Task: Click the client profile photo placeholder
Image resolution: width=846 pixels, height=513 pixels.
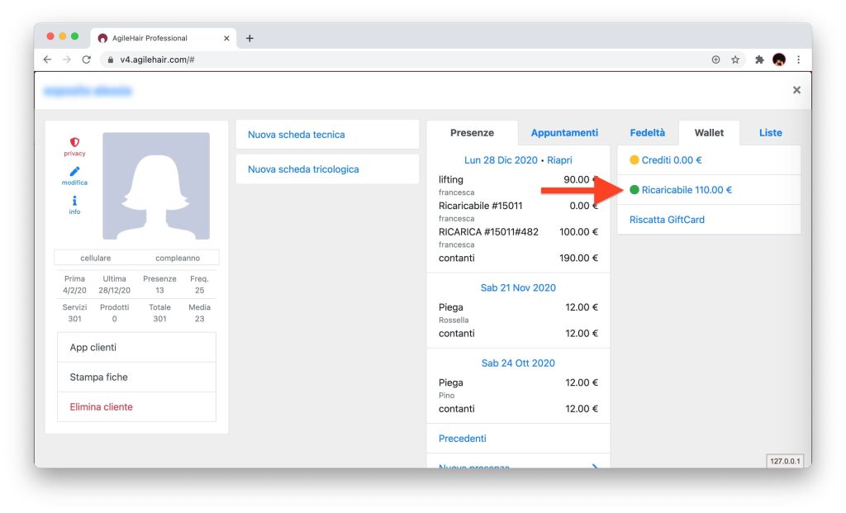Action: 156,186
